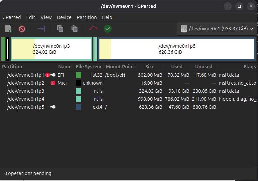258x181 pixels.
Task: Click the Resize/Move partition toolbar icon
Action: click(41, 29)
